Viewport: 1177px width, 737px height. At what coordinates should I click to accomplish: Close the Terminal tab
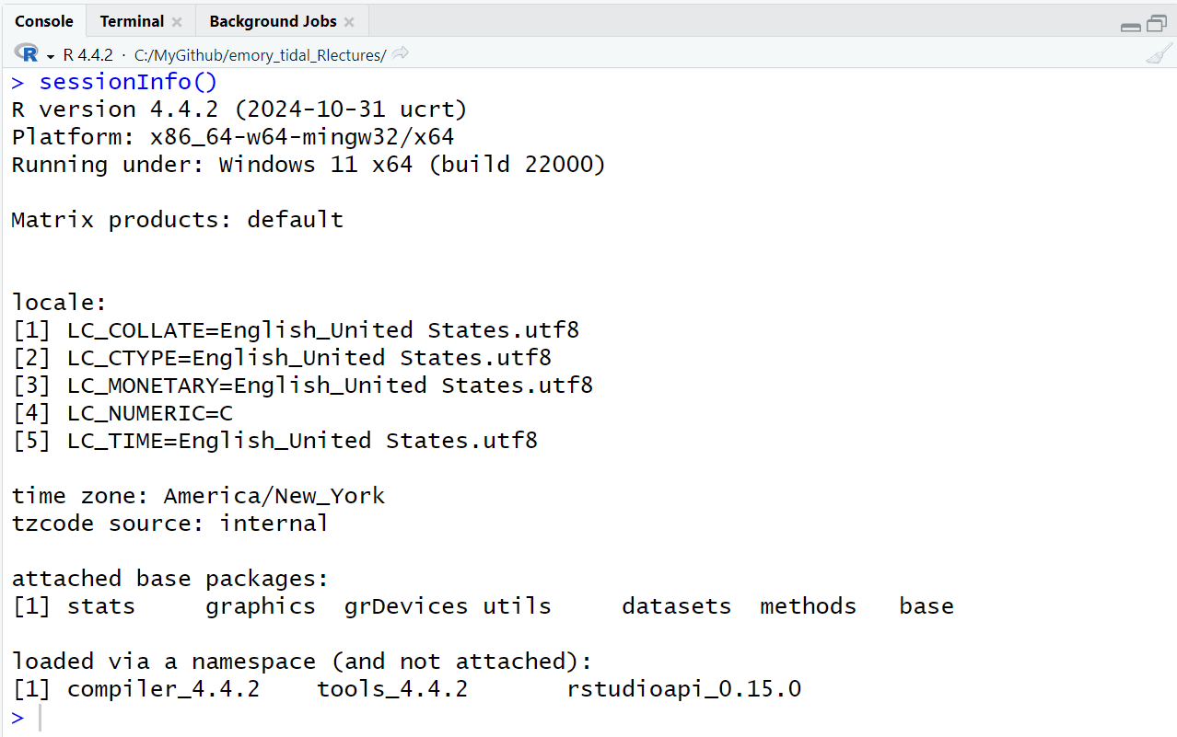pyautogui.click(x=177, y=22)
